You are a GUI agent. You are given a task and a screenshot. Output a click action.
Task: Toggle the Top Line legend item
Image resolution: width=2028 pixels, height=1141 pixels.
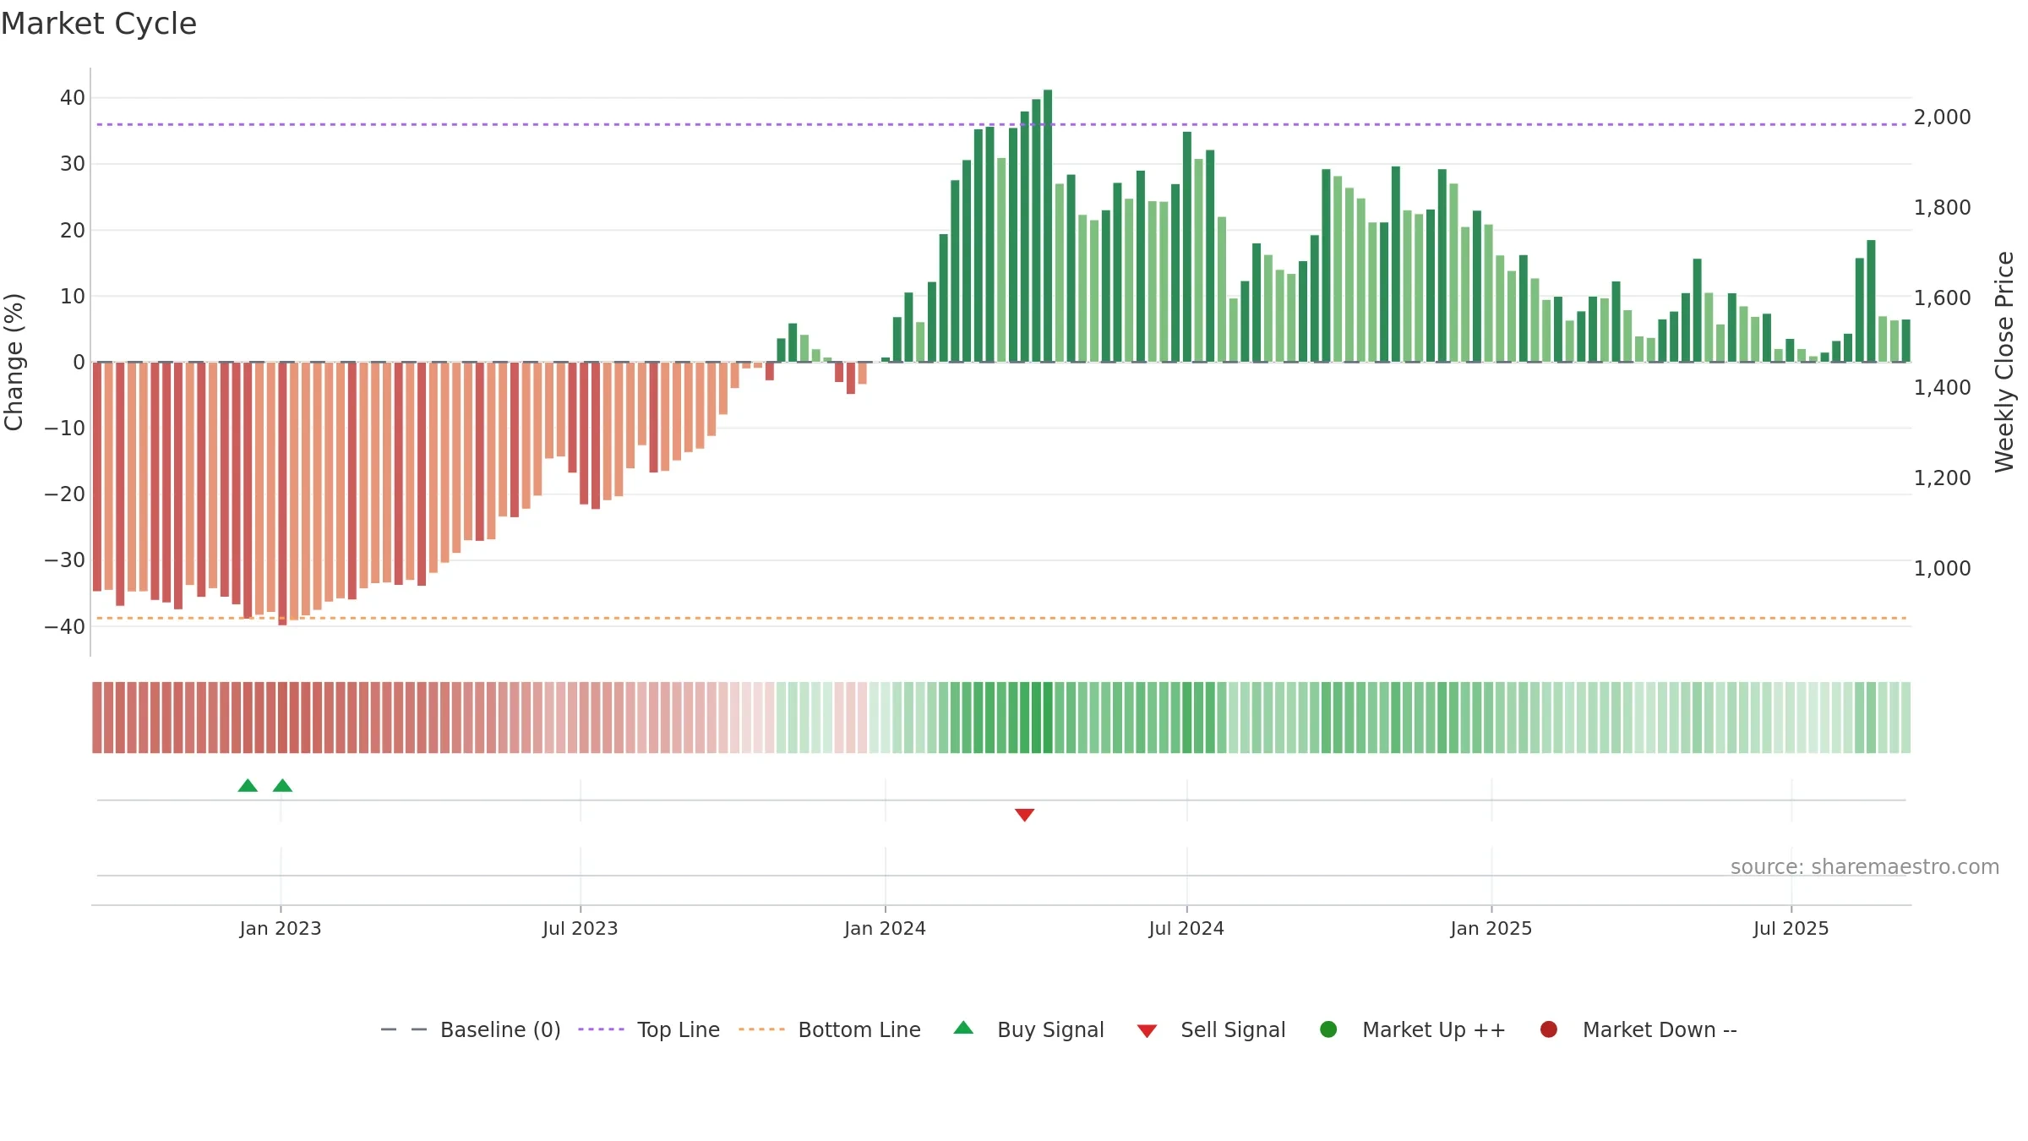(649, 1029)
